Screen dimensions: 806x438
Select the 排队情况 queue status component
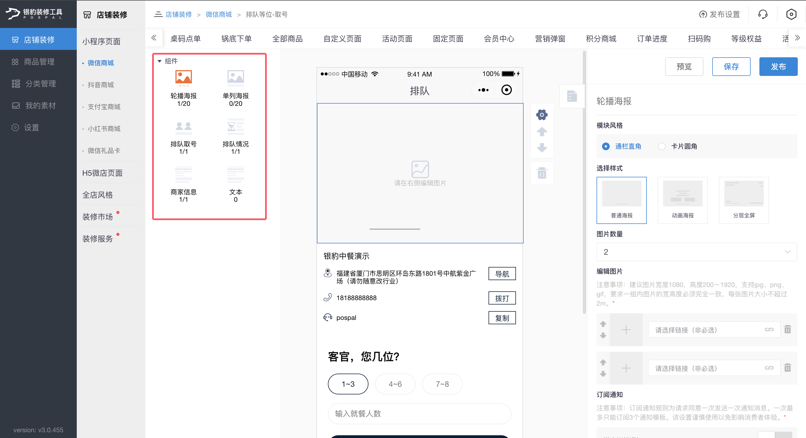pyautogui.click(x=235, y=137)
